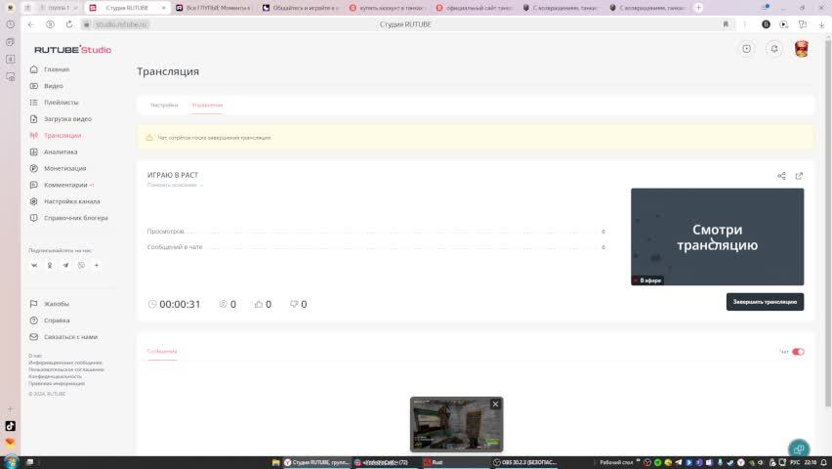This screenshot has width=832, height=469.
Task: Click Связаться с нами
Action: [70, 337]
